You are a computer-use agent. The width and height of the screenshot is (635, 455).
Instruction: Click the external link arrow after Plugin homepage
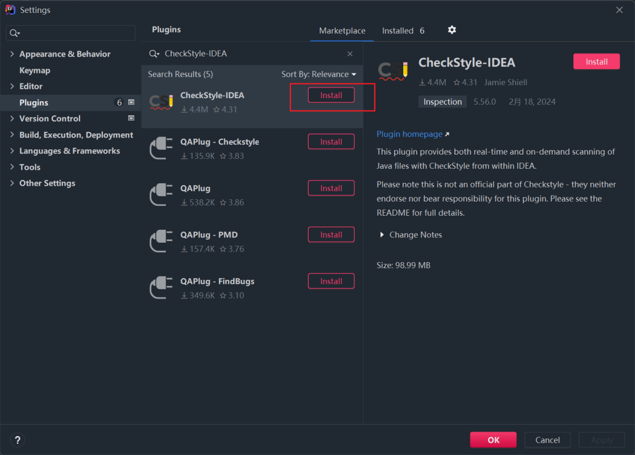point(447,135)
